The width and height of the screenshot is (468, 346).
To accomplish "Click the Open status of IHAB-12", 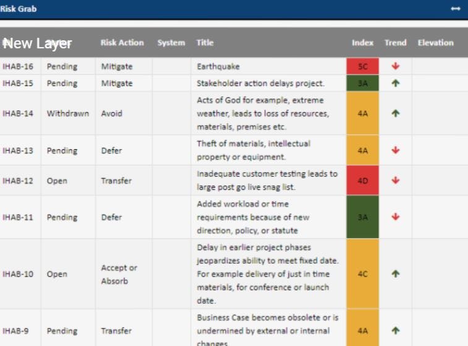I will (57, 181).
